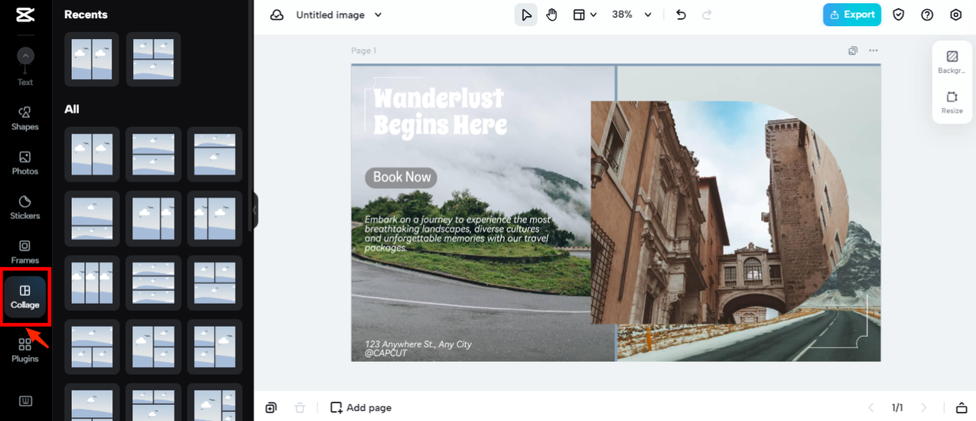Image resolution: width=976 pixels, height=421 pixels.
Task: Click the 38% zoom value
Action: pyautogui.click(x=622, y=15)
